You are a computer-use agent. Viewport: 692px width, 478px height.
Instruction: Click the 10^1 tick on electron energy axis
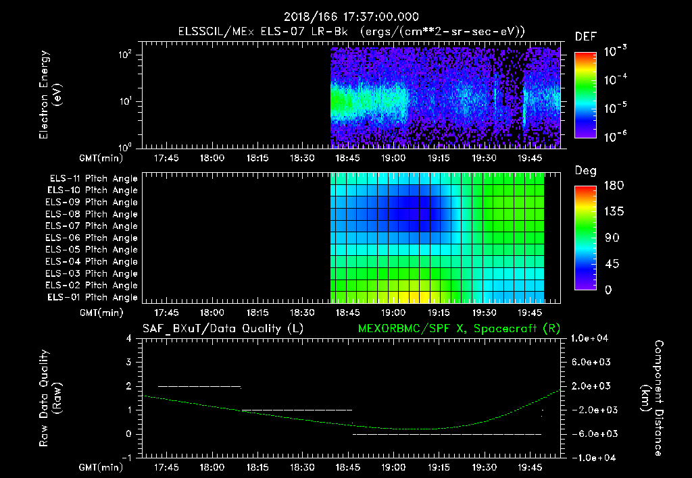point(125,101)
